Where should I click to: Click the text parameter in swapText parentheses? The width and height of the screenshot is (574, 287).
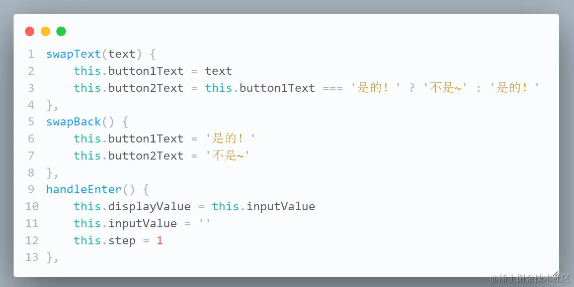click(122, 54)
